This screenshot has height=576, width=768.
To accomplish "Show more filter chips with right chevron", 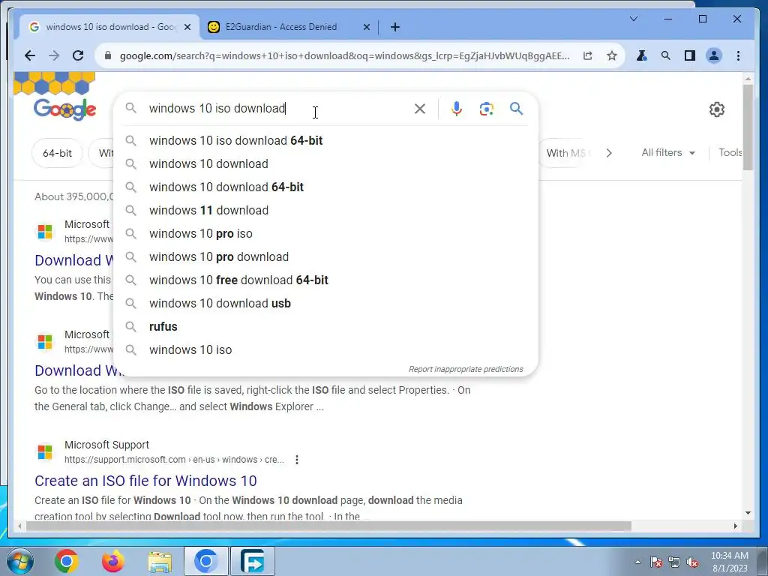I will (609, 153).
